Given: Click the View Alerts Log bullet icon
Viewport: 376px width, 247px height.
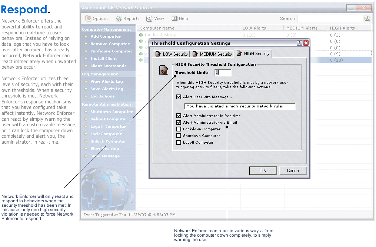Looking at the screenshot, I should 86,82.
